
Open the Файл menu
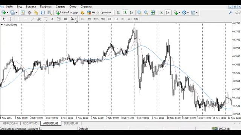tap(9, 7)
